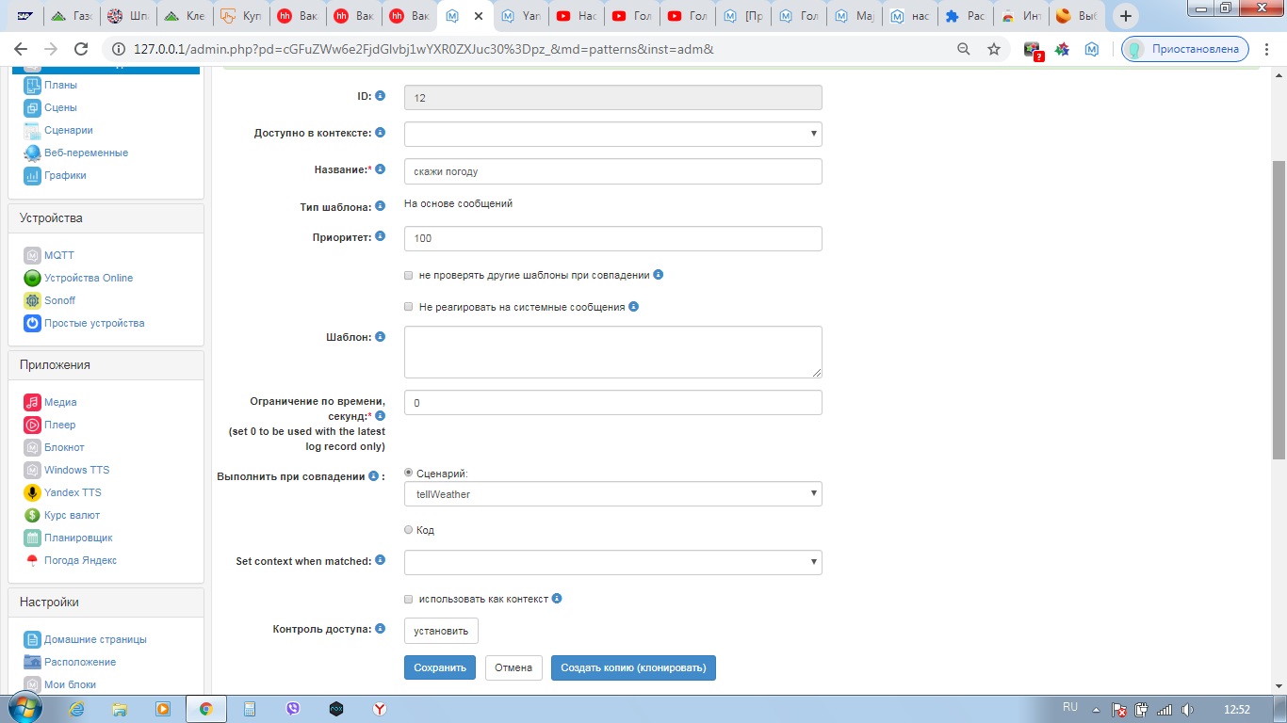
Task: Open a new browser tab
Action: (1125, 16)
